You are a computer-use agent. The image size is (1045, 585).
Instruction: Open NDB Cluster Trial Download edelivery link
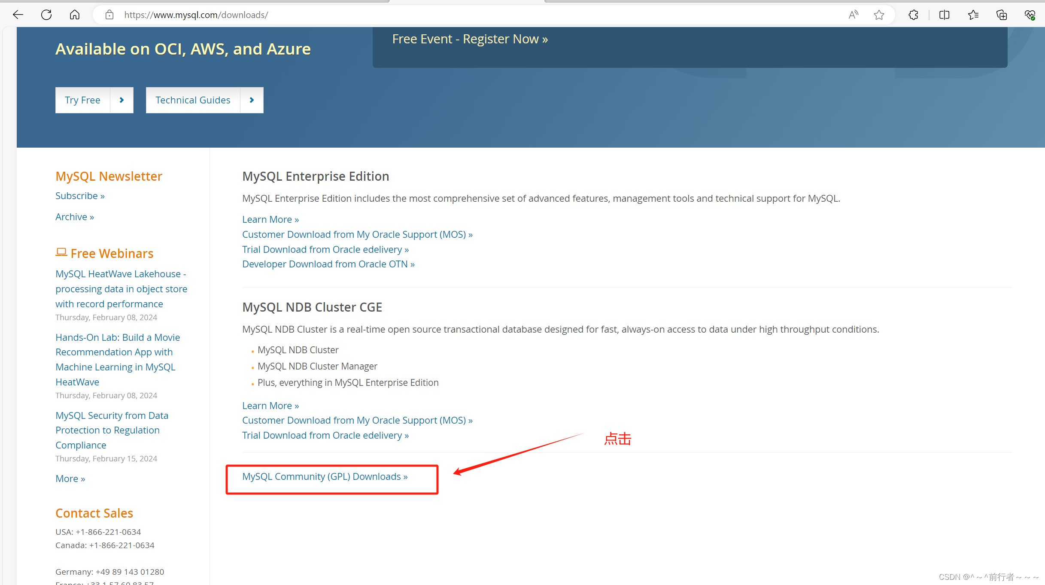coord(325,435)
